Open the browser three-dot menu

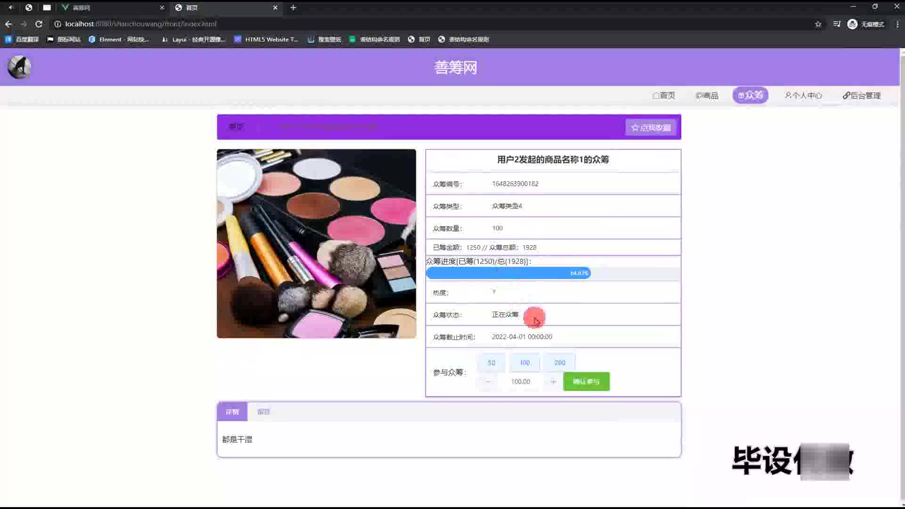(x=897, y=24)
